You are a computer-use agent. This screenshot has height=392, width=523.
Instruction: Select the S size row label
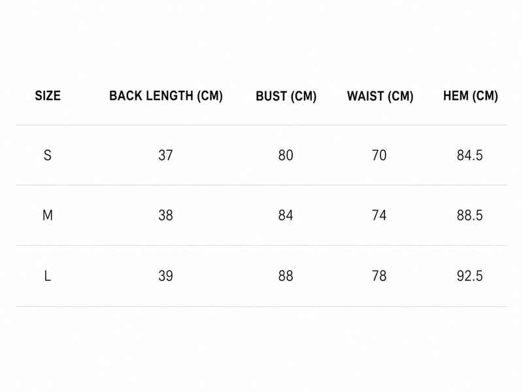click(48, 155)
